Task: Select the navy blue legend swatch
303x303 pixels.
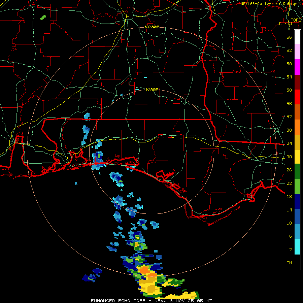Action: pyautogui.click(x=297, y=202)
